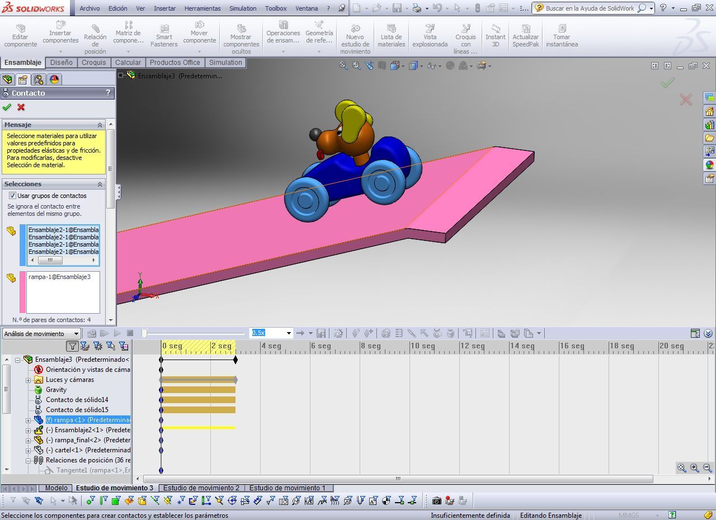Open the DisplayManager color sphere tab icon
This screenshot has height=520, width=716.
[54, 79]
